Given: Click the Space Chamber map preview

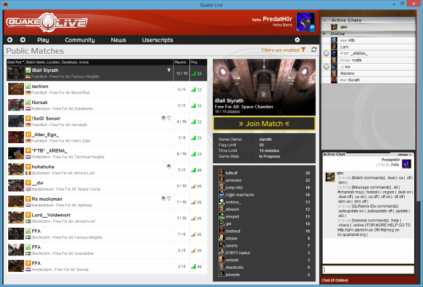Looking at the screenshot, I should pyautogui.click(x=264, y=87).
